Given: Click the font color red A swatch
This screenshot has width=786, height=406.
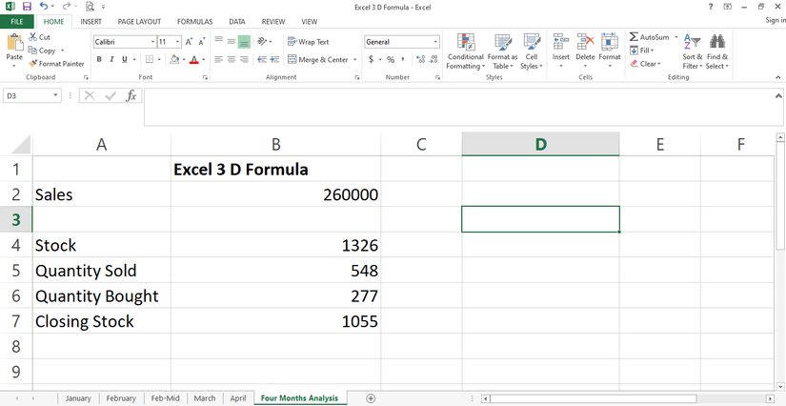Looking at the screenshot, I should [x=193, y=59].
